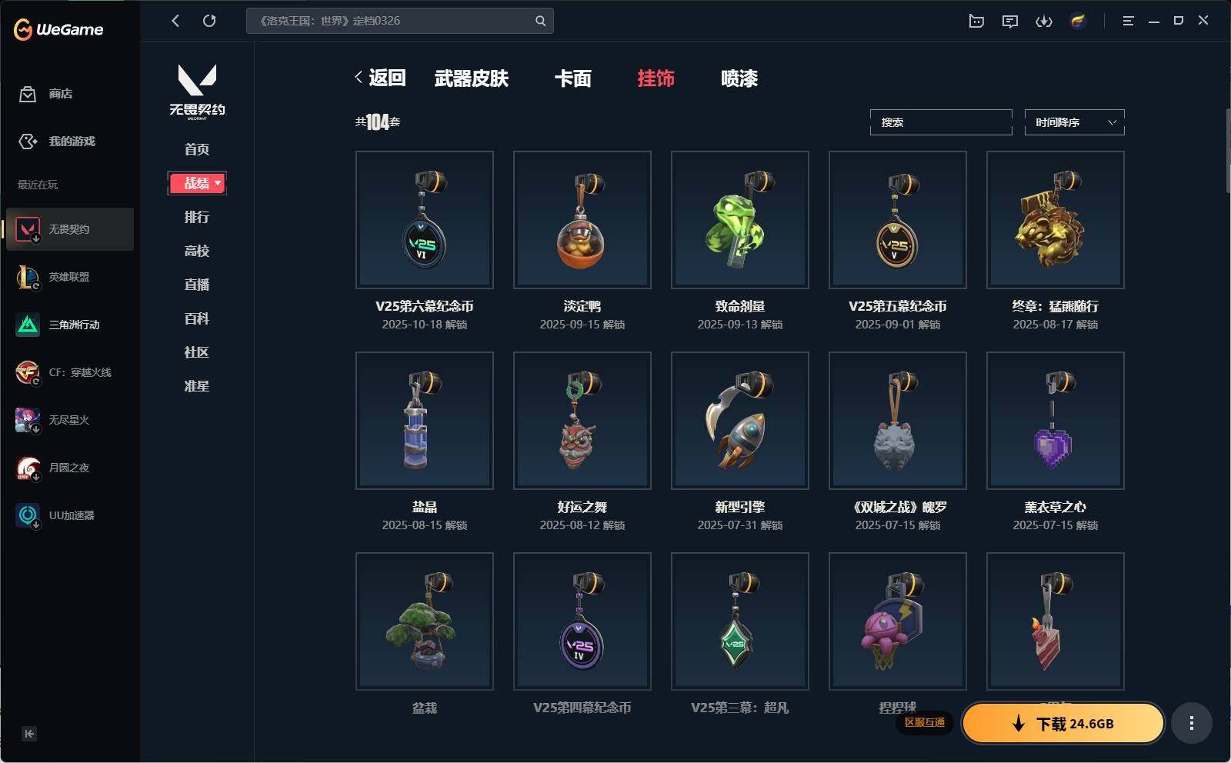Screen dimensions: 1231x763
Task: Expand the 战绩 dropdown in the game menu
Action: 197,183
